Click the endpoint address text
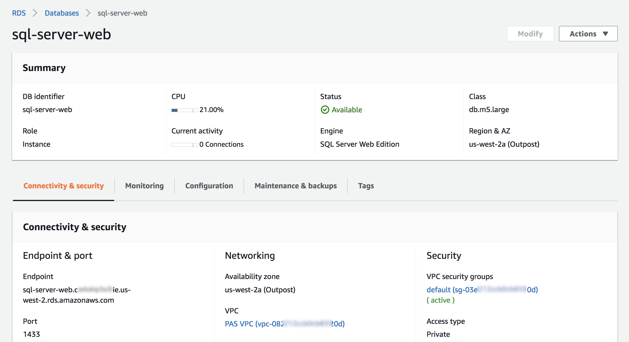The height and width of the screenshot is (342, 629). point(77,295)
